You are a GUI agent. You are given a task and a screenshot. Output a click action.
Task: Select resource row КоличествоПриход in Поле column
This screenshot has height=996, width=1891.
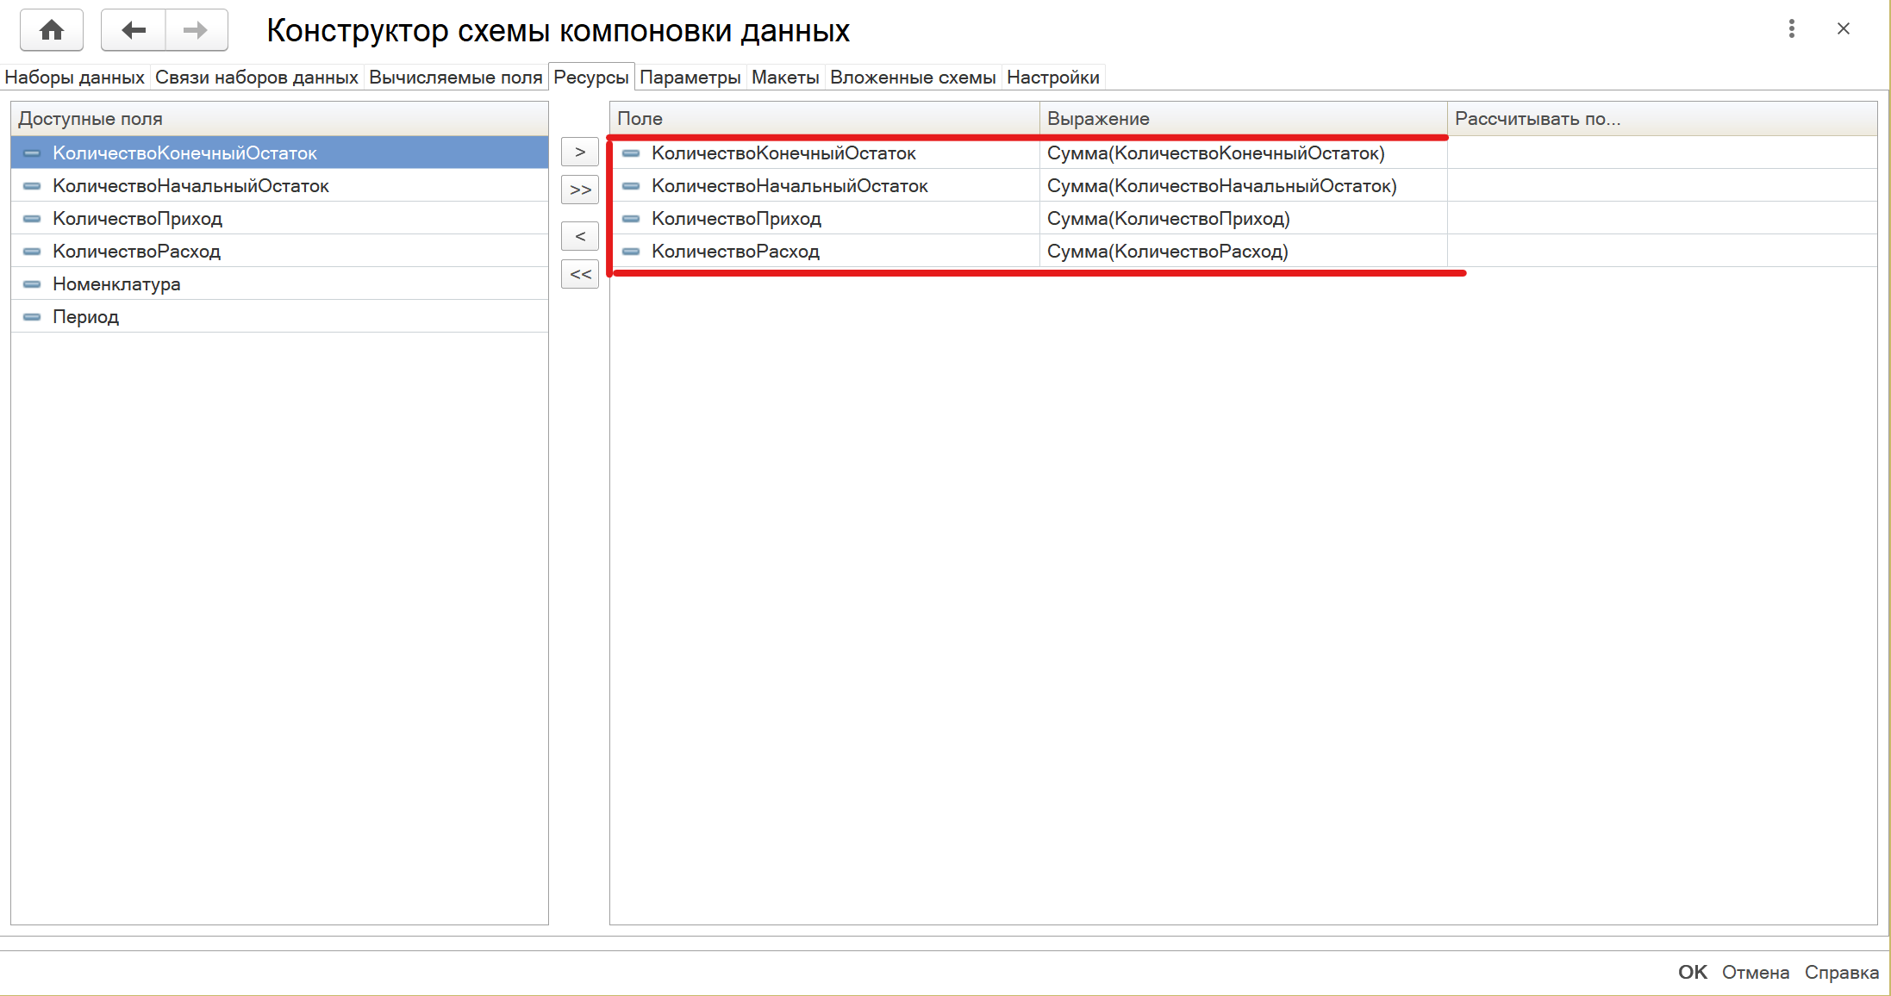pyautogui.click(x=826, y=218)
